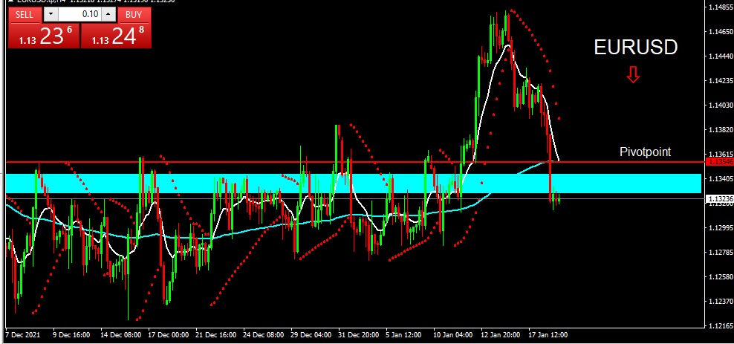
Task: Click the 0.10 volume input field
Action: pyautogui.click(x=79, y=15)
